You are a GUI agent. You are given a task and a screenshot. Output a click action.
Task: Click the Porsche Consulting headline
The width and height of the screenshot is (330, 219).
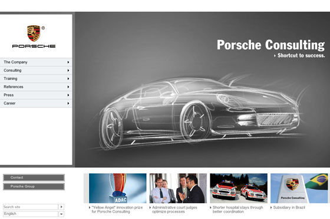271,45
